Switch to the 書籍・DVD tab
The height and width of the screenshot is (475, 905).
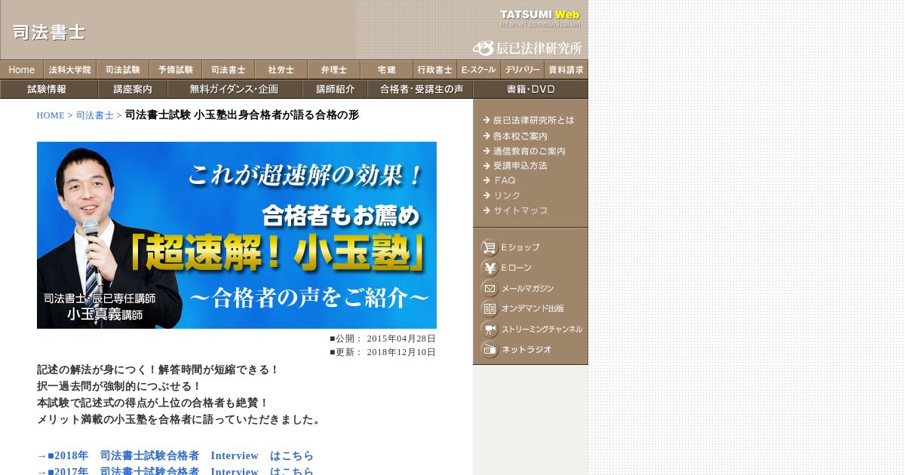tap(531, 89)
